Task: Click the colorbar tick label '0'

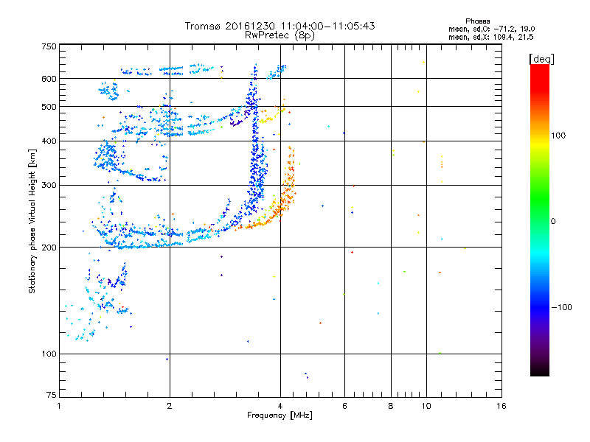Action: pos(552,222)
